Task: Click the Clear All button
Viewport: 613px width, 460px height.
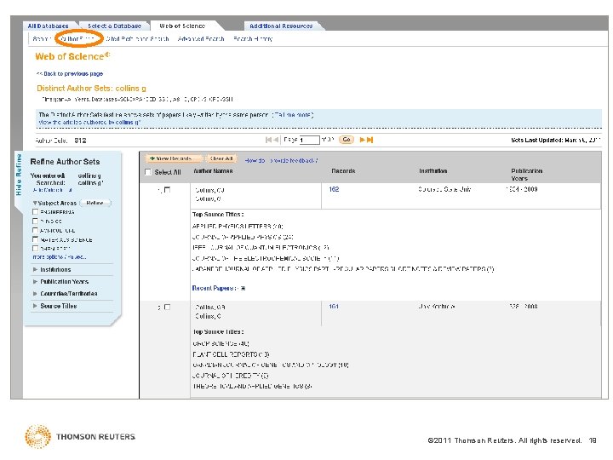Action: 221,158
